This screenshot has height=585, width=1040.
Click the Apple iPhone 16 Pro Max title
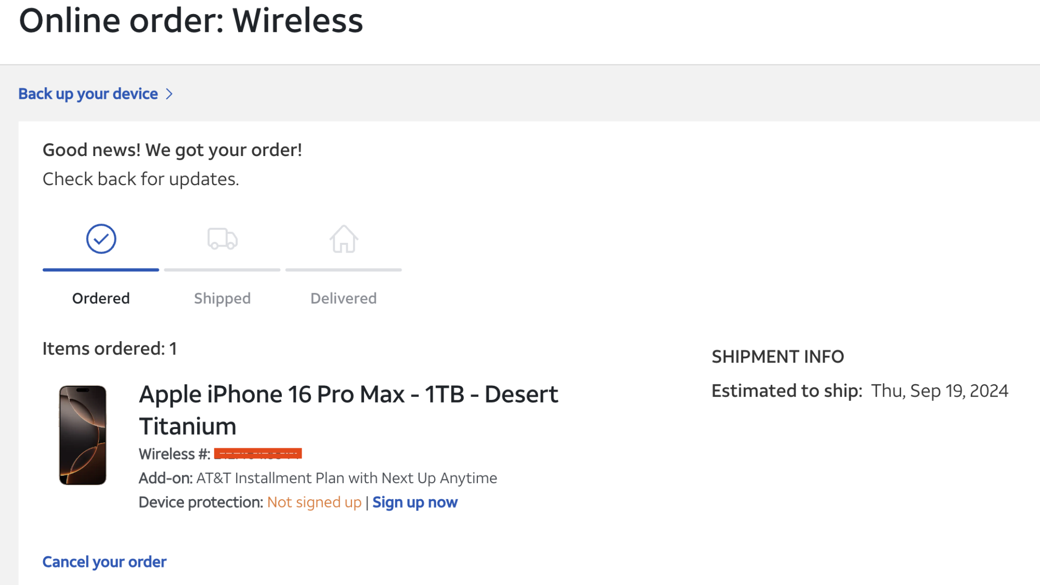pos(348,410)
